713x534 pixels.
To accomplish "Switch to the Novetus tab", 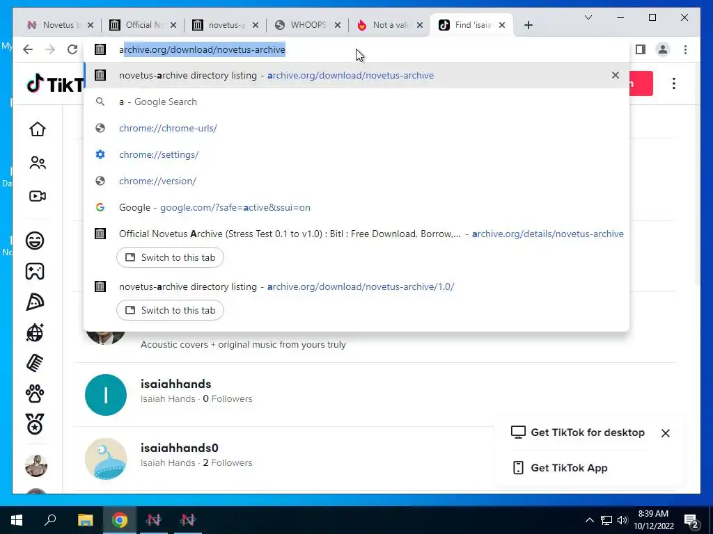I will (x=59, y=25).
